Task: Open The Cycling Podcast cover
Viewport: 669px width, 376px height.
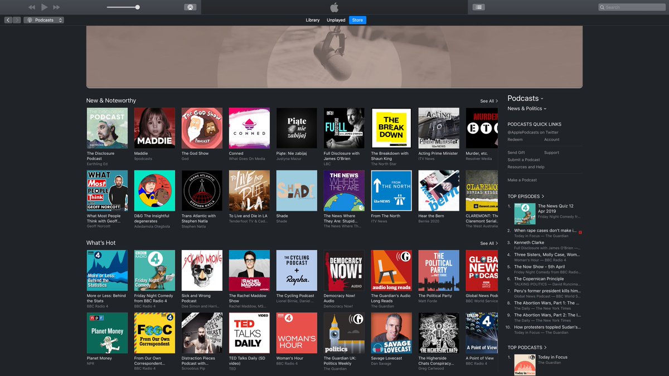Action: [x=297, y=270]
